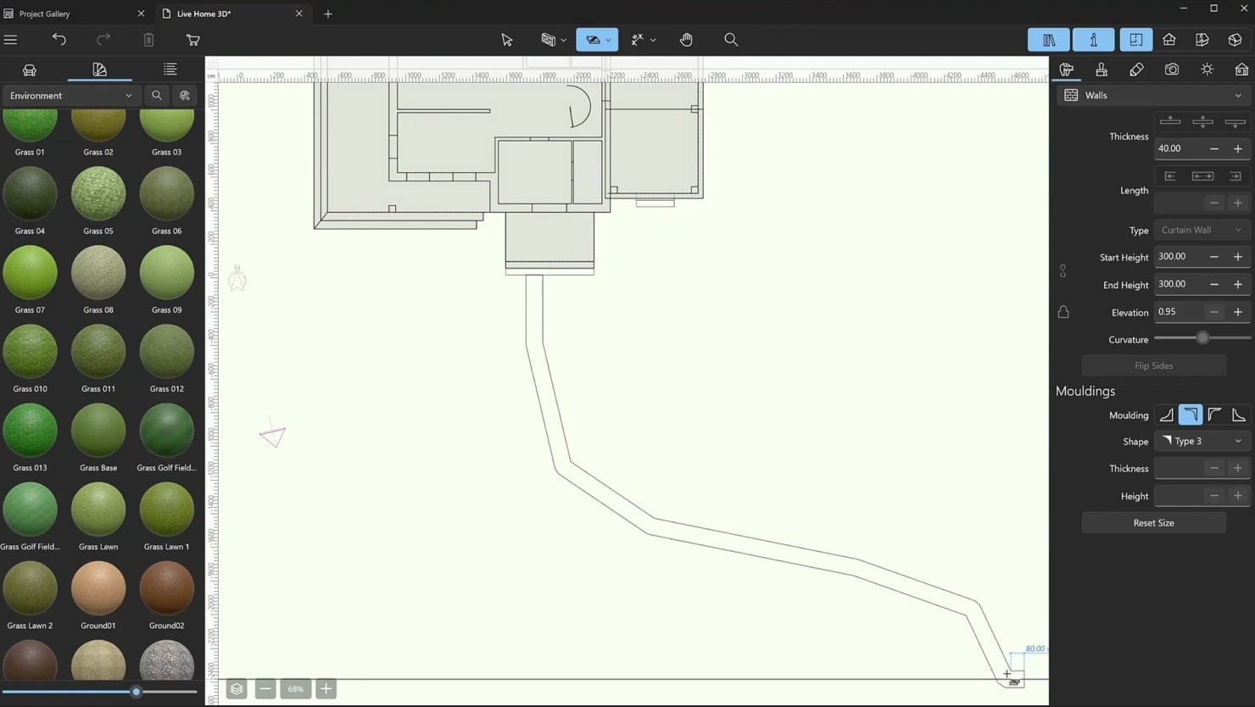Viewport: 1255px width, 707px height.
Task: Click the Flip Sides button
Action: pyautogui.click(x=1154, y=366)
